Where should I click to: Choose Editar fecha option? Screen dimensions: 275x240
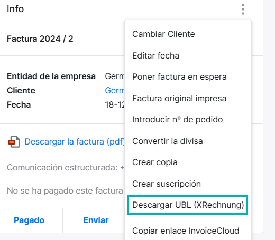(155, 55)
